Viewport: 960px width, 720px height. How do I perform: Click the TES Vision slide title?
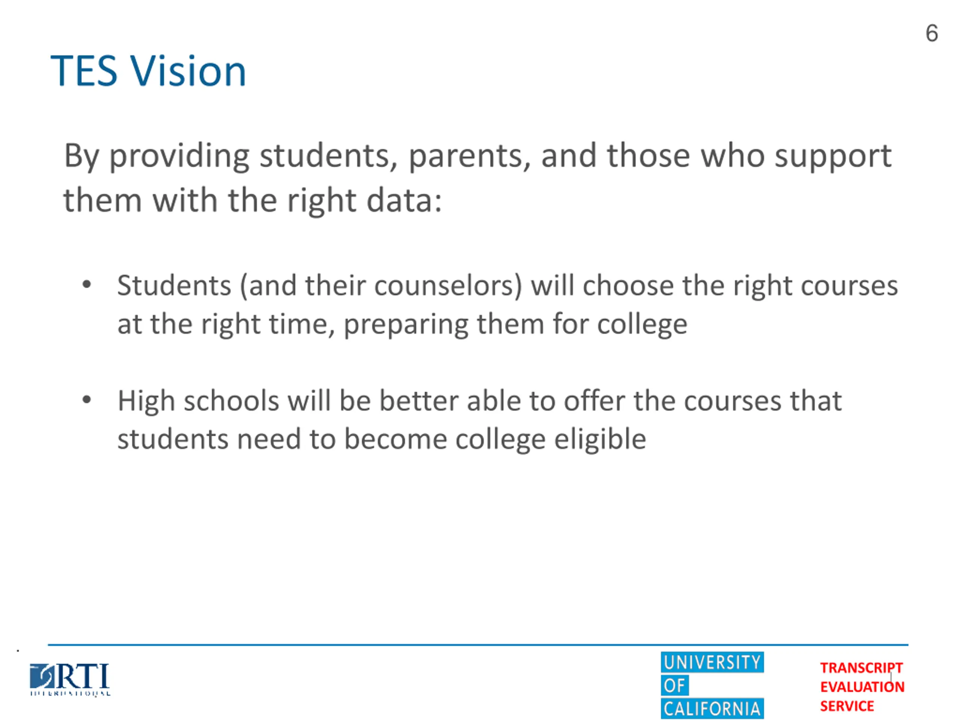(149, 71)
